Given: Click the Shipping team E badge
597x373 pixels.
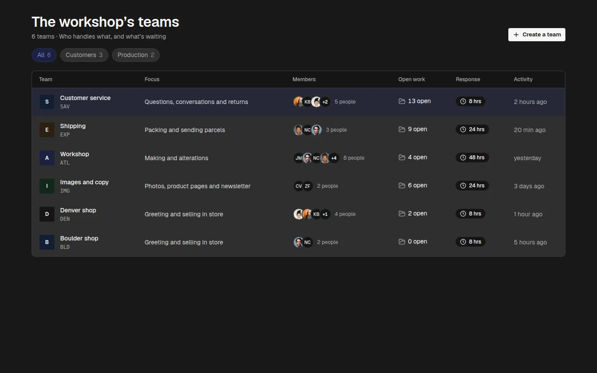Looking at the screenshot, I should tap(47, 130).
